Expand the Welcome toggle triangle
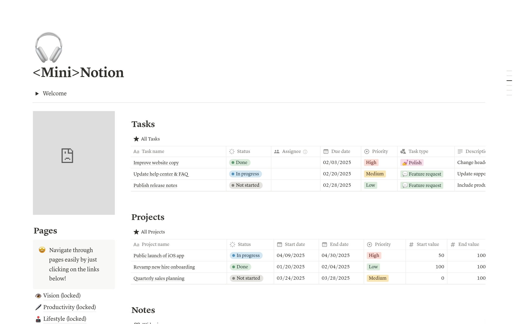This screenshot has width=519, height=324. tap(37, 93)
